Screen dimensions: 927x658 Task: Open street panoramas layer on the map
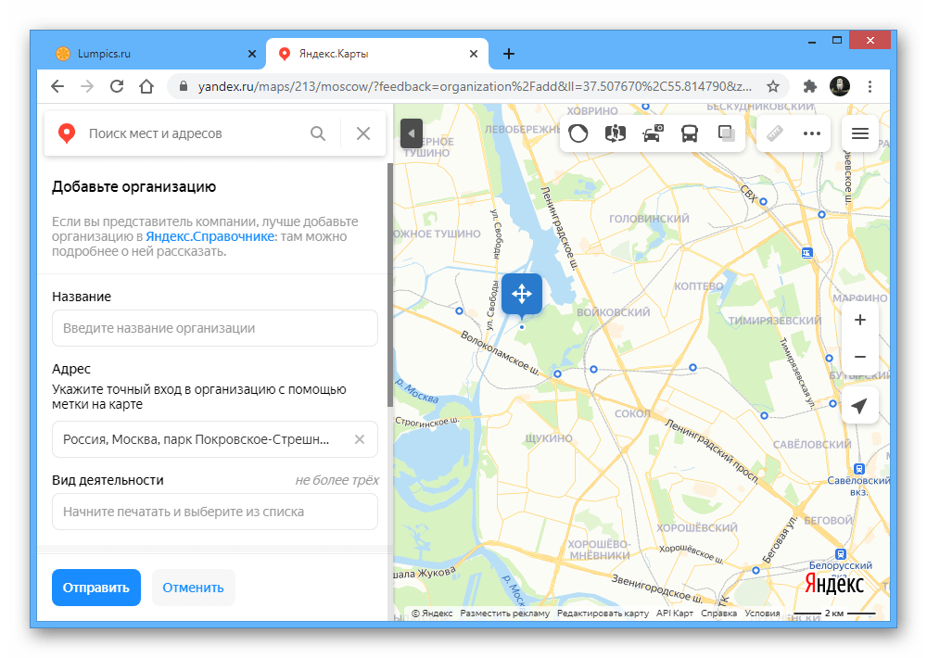click(615, 133)
